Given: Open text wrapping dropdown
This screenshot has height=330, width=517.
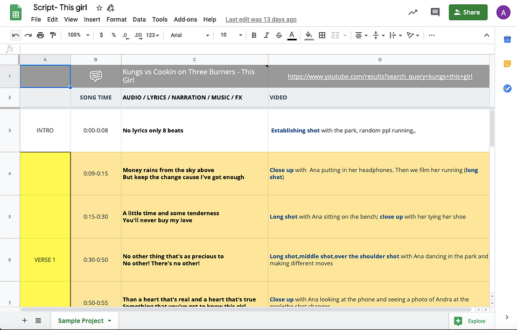Looking at the screenshot, I should 396,36.
